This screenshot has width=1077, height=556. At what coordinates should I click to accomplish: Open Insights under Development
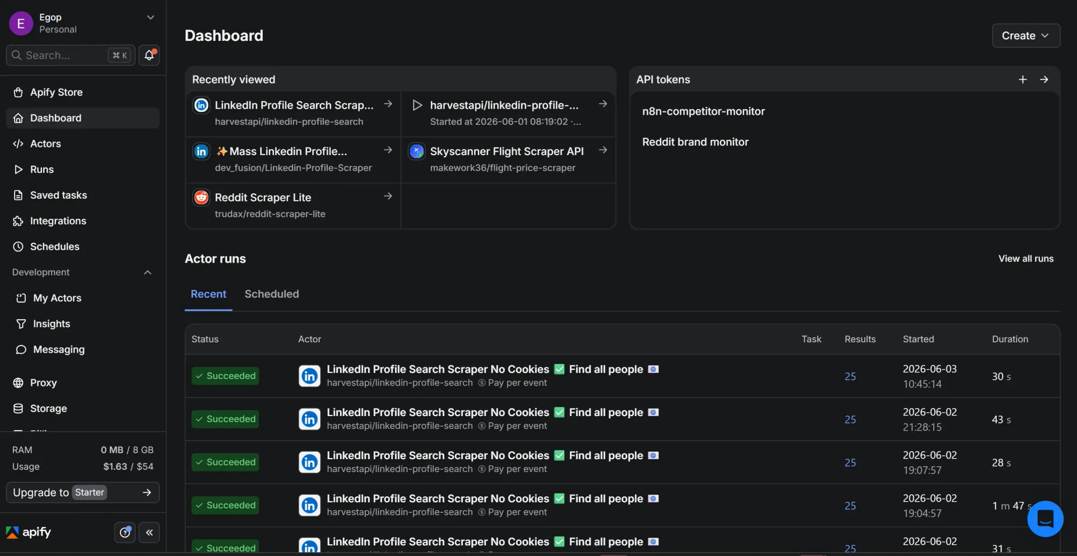83,323
